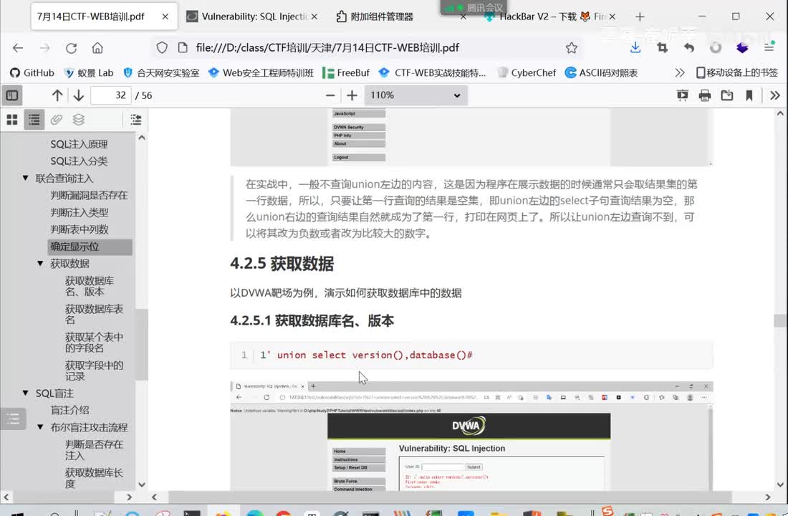Collapse the 获取数据 outline section
Screen dimensions: 788x516
[40, 263]
